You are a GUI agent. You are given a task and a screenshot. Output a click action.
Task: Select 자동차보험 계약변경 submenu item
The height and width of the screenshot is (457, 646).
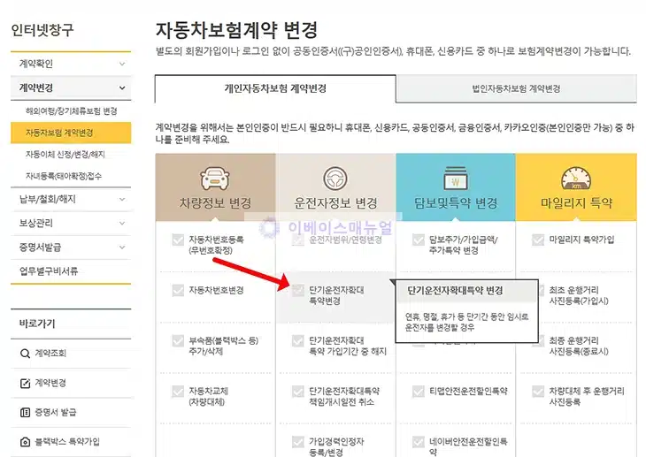tap(71, 133)
